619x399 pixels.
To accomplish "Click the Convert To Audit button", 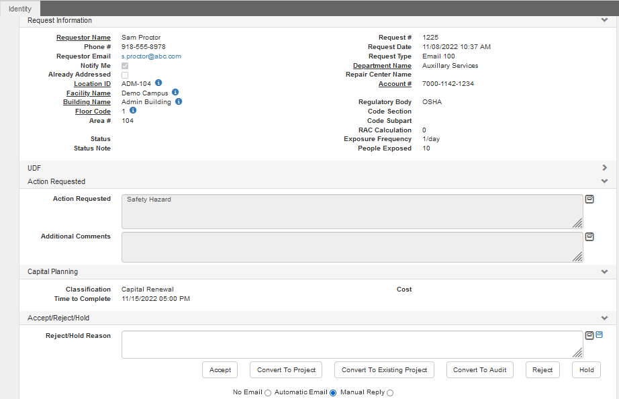I will (479, 370).
